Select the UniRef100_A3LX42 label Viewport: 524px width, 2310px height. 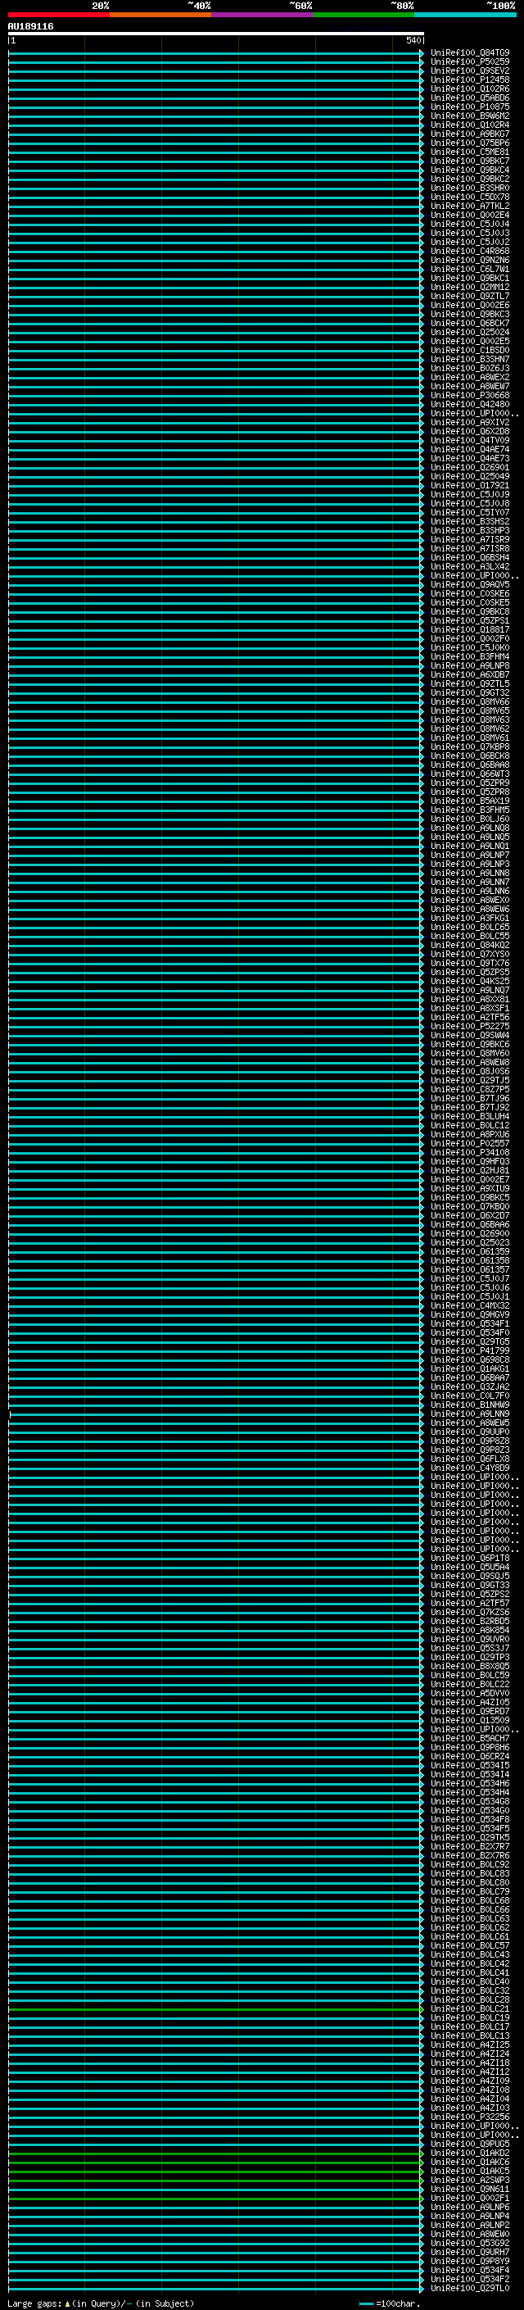click(470, 567)
